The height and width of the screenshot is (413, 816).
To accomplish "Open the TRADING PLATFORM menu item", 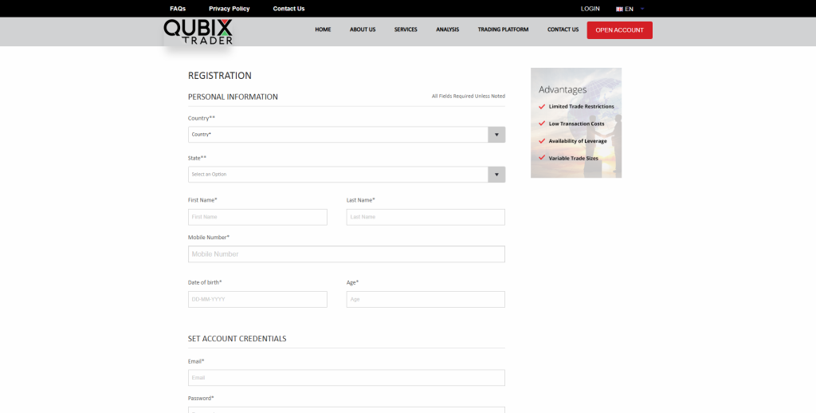I will [x=503, y=29].
